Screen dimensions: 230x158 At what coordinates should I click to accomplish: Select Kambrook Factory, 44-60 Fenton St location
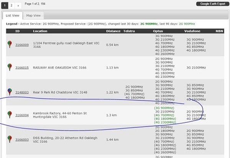pos(60,115)
